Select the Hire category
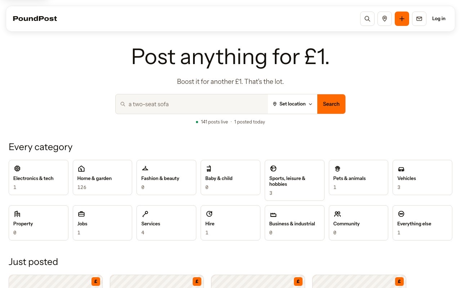 (x=230, y=223)
